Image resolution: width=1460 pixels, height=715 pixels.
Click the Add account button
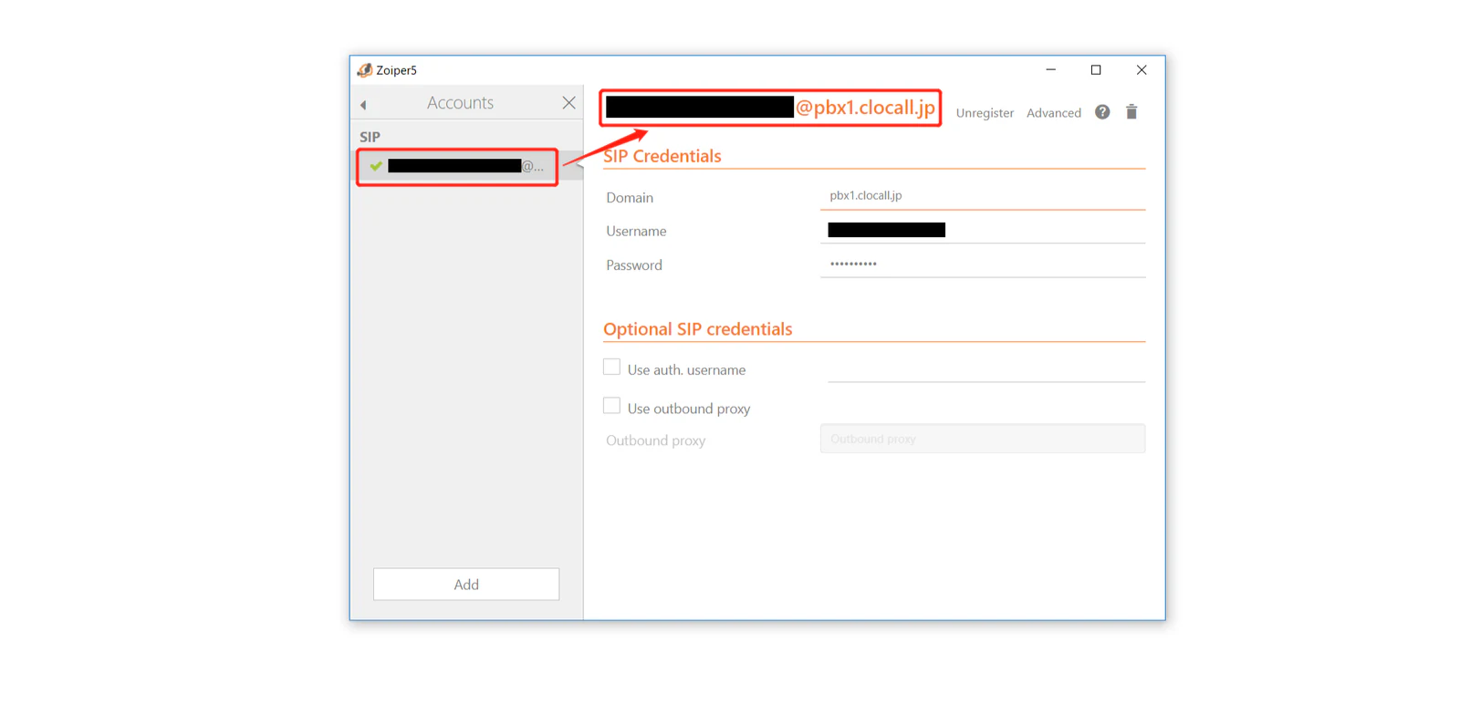[466, 585]
